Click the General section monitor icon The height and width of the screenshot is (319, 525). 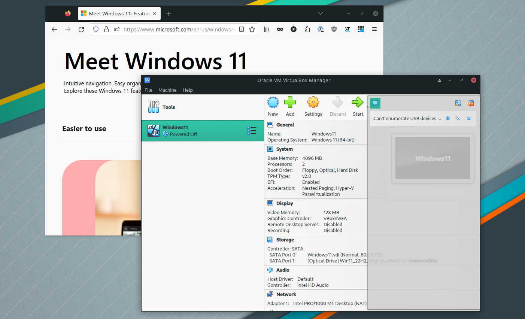coord(270,125)
